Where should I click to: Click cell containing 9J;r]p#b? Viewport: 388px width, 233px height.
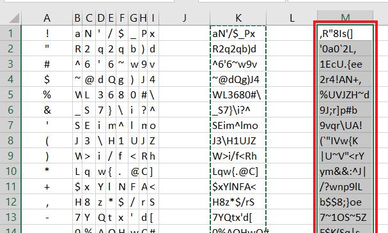click(x=345, y=110)
